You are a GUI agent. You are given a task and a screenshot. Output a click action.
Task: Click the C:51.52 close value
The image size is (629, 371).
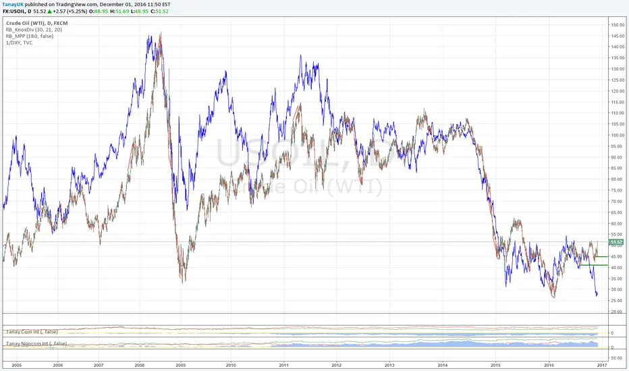[x=159, y=11]
